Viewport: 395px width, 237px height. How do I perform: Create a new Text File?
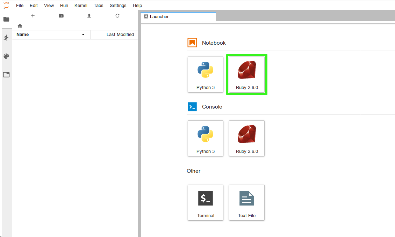[247, 202]
